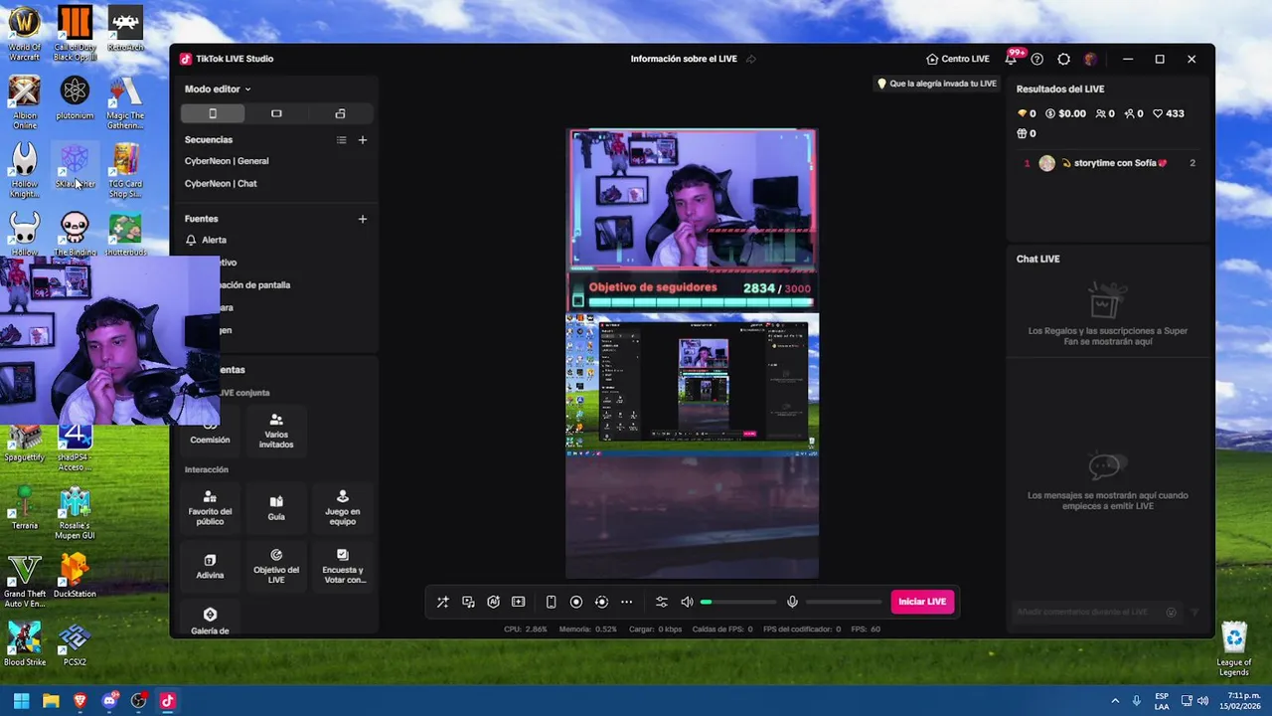Image resolution: width=1272 pixels, height=716 pixels.
Task: Click the share arrow beside LIVE info
Action: pyautogui.click(x=751, y=59)
